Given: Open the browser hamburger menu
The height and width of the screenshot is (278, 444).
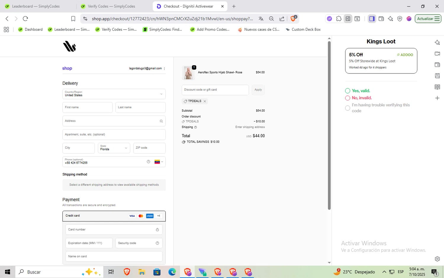Looking at the screenshot, I should (437, 19).
